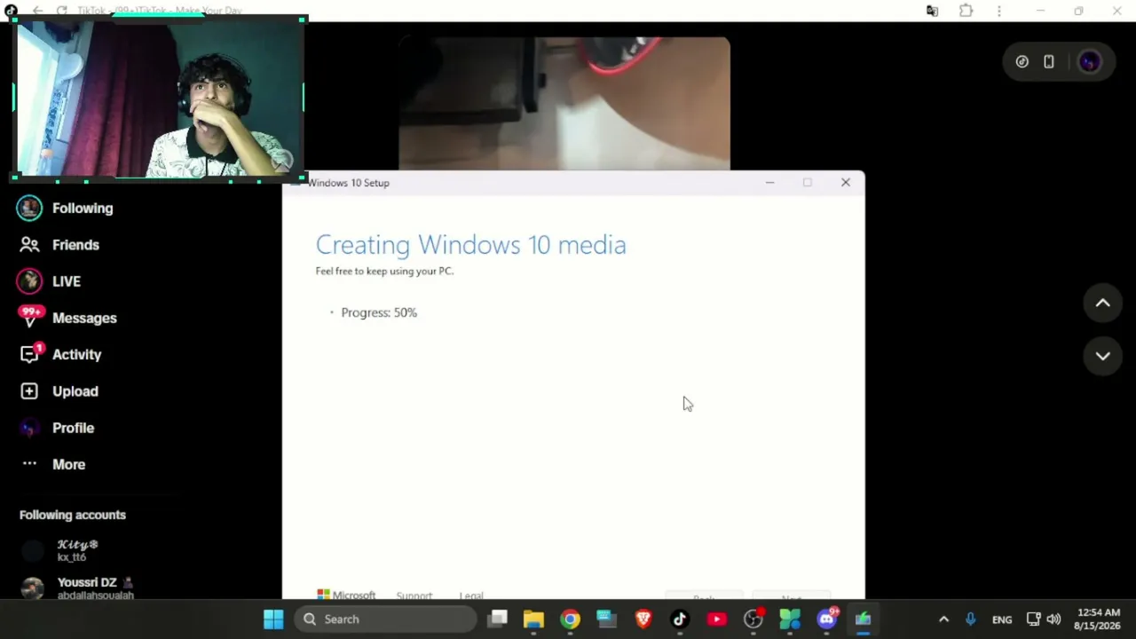This screenshot has width=1136, height=639.
Task: Click the phone app icon in TikTok top-right pill
Action: click(1049, 62)
